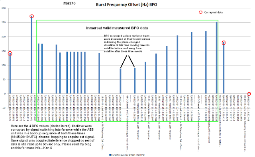The width and height of the screenshot is (255, 157).
Task: Select the red circle at zero on far right
Action: (249, 94)
